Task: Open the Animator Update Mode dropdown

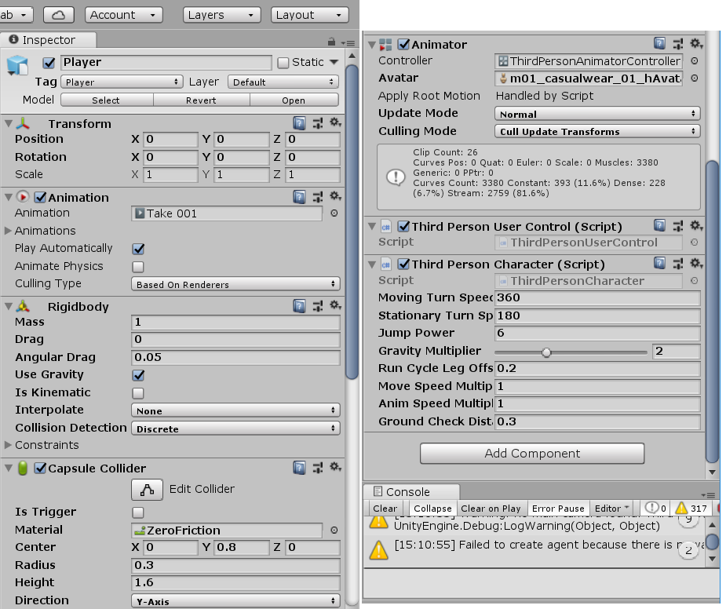Action: click(x=597, y=113)
